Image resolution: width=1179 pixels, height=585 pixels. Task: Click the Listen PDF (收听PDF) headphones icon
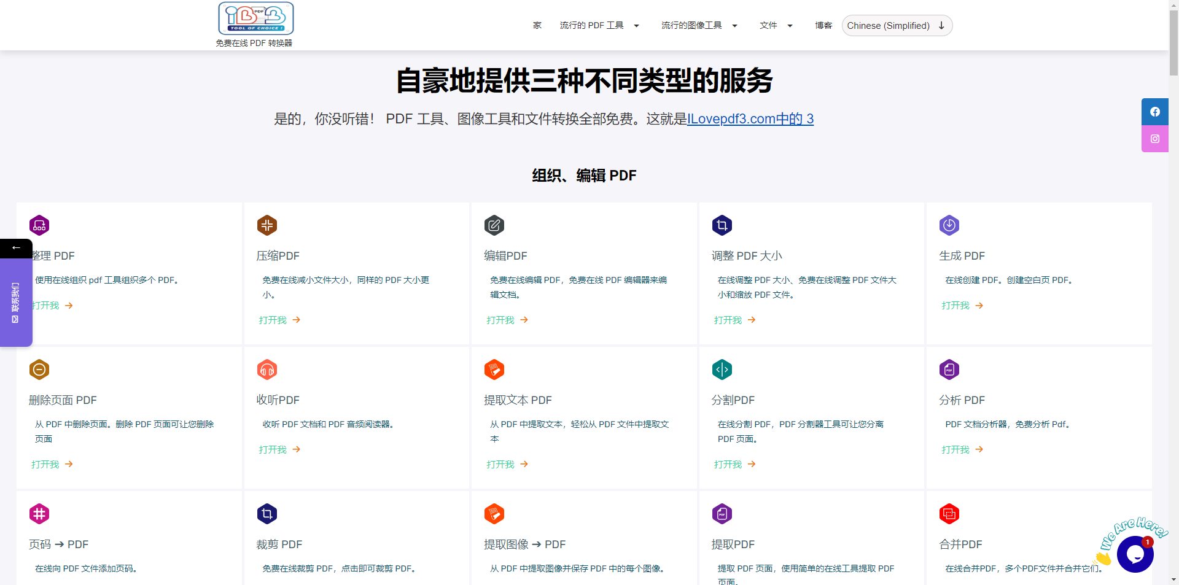[x=267, y=370]
